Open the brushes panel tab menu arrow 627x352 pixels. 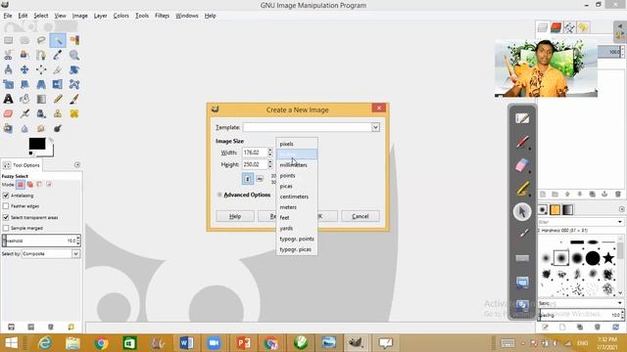click(x=621, y=209)
